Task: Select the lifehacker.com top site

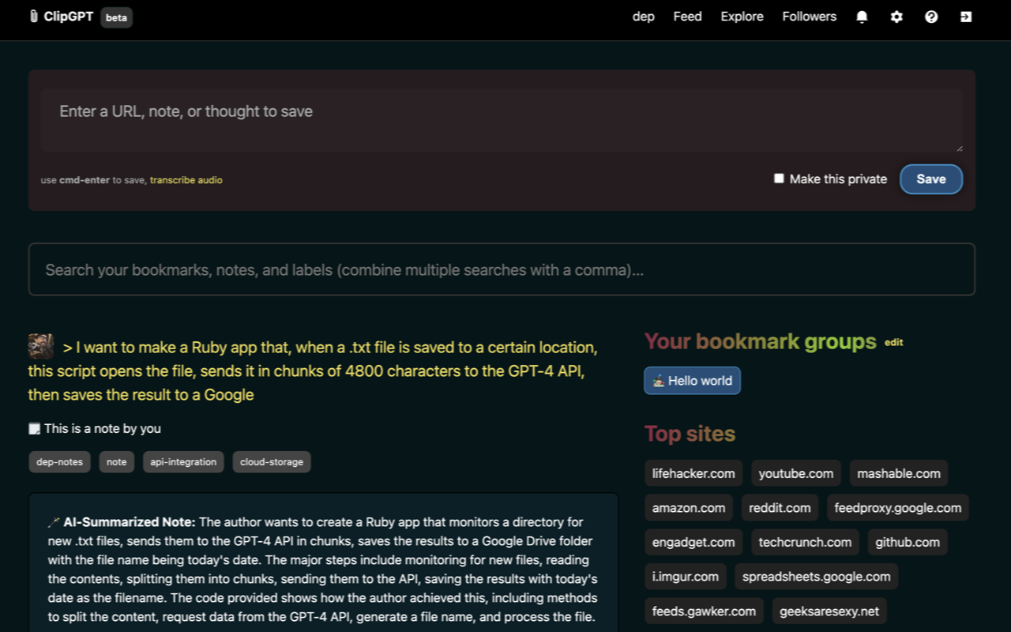Action: click(x=693, y=473)
